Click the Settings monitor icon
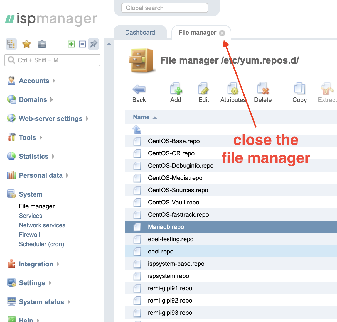The height and width of the screenshot is (322, 337). click(x=11, y=282)
